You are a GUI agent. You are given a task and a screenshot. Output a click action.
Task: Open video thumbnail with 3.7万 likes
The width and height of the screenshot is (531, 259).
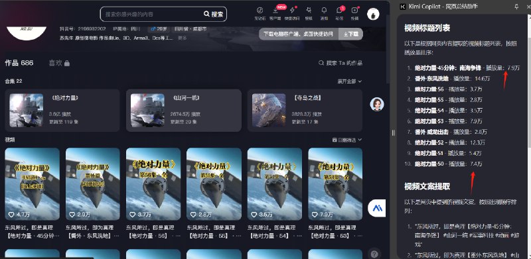coord(153,184)
